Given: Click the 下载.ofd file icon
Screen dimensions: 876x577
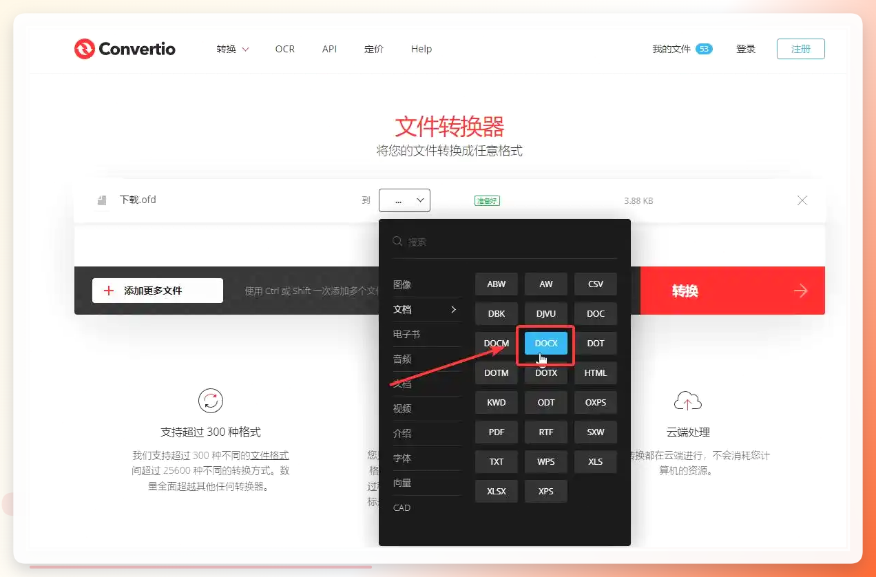Looking at the screenshot, I should coord(102,200).
